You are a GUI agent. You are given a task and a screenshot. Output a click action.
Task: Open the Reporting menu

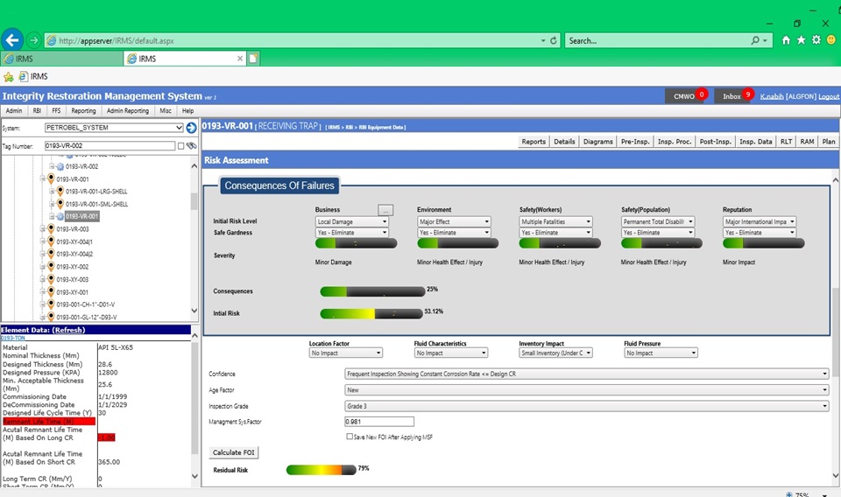(x=83, y=111)
